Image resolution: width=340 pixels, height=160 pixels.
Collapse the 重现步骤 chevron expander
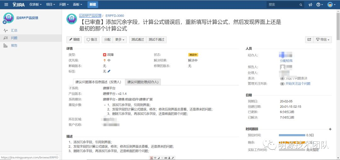105,105
